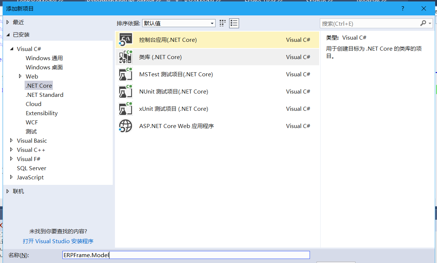Expand the Visual C++ node
This screenshot has height=263, width=437.
click(x=11, y=149)
